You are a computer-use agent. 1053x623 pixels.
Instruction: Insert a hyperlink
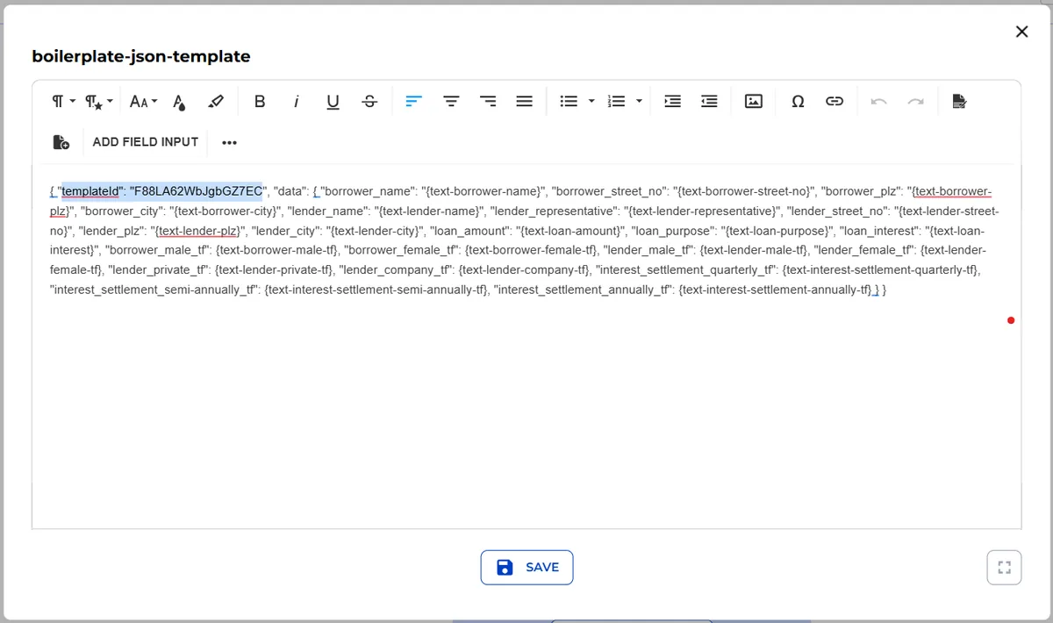[x=835, y=101]
